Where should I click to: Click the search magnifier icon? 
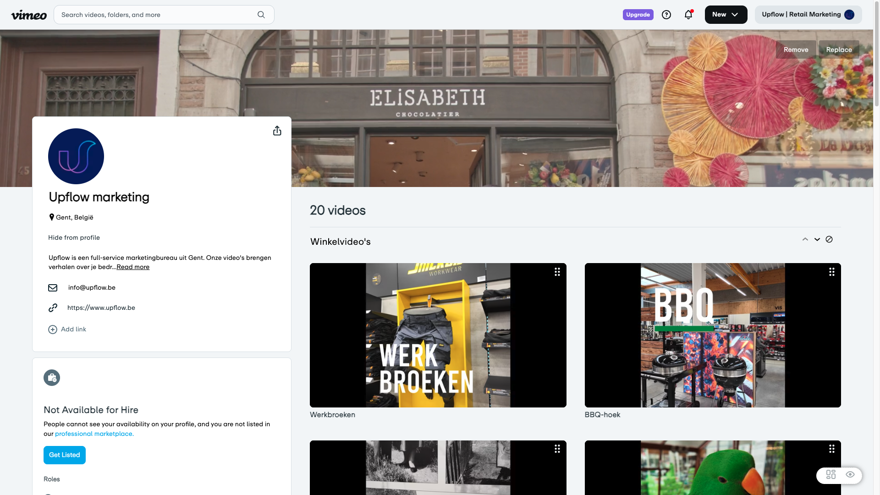click(261, 15)
